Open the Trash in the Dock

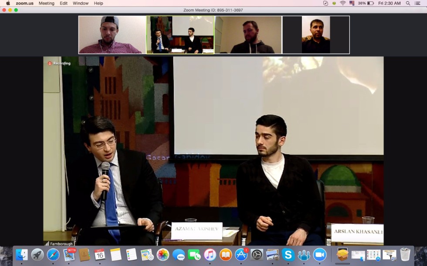click(x=405, y=255)
